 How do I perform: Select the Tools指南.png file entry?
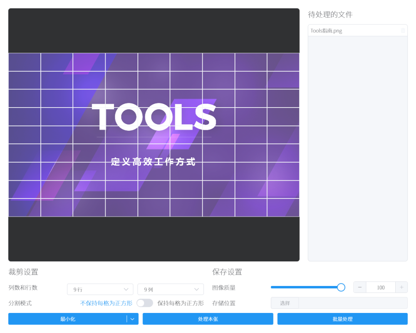point(357,30)
